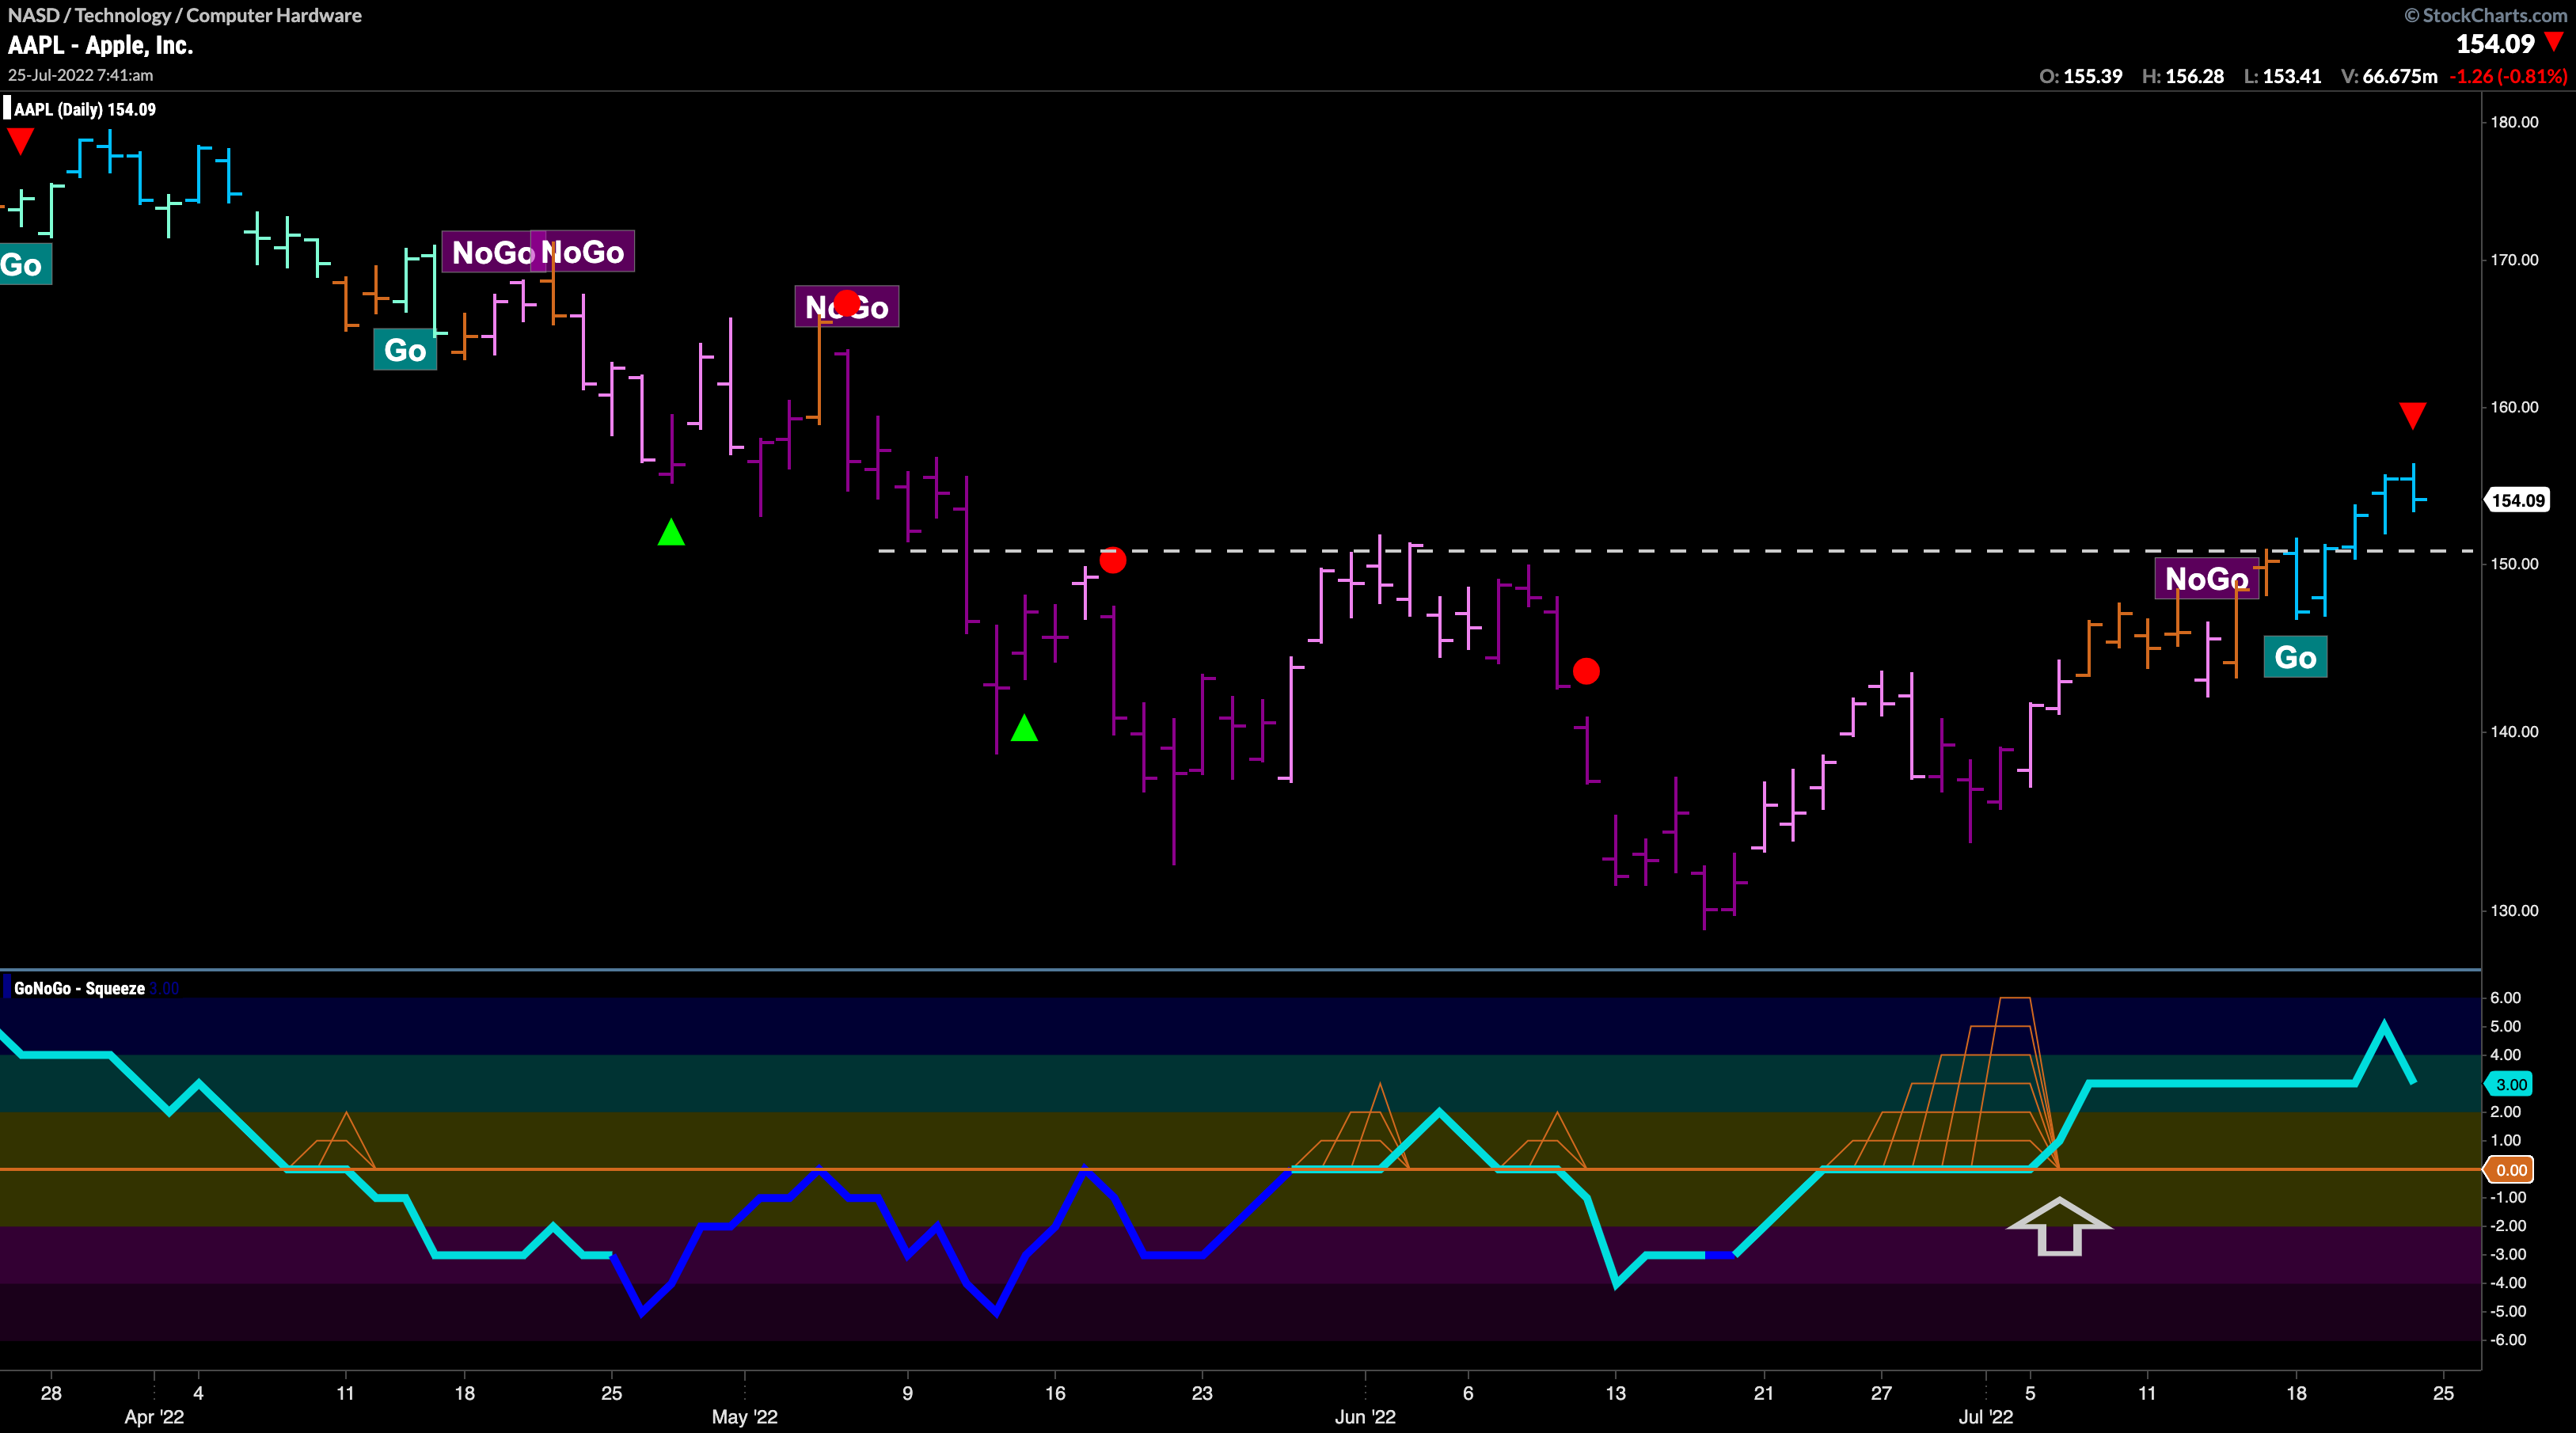
Task: Click the StockCharts.com copyright text
Action: (x=2486, y=15)
